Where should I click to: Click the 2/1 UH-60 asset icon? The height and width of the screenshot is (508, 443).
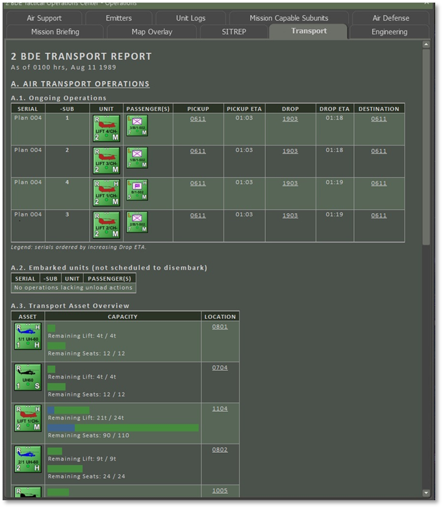click(28, 460)
